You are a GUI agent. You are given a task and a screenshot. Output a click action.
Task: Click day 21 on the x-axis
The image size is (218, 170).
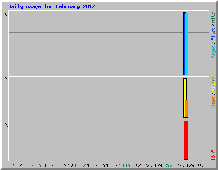click(141, 165)
